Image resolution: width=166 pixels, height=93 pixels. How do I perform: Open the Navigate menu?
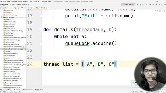(14, 2)
